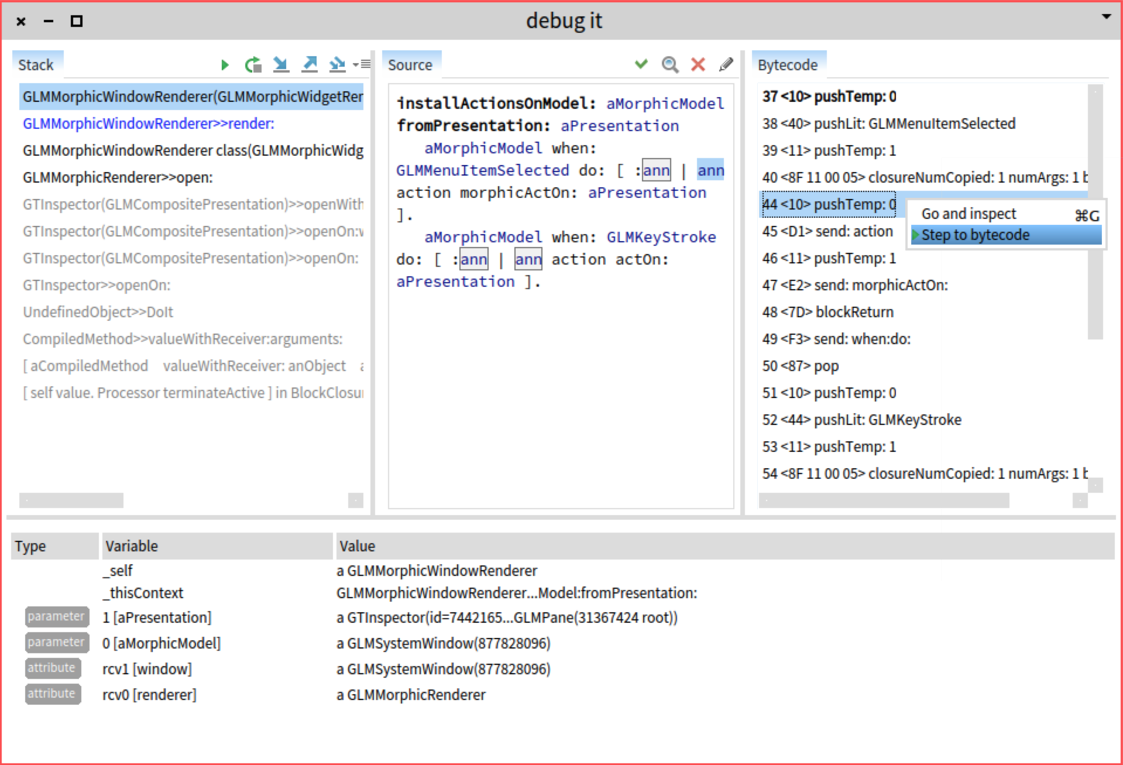The image size is (1123, 765).
Task: Open the Stack toolbar overflow menu
Action: click(362, 64)
